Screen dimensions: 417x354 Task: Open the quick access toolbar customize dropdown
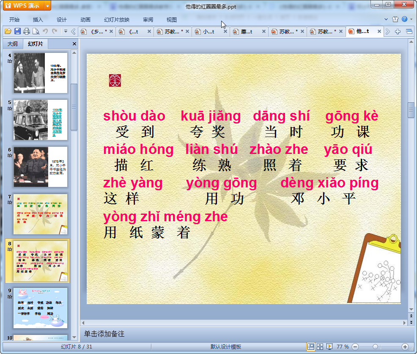(x=66, y=31)
